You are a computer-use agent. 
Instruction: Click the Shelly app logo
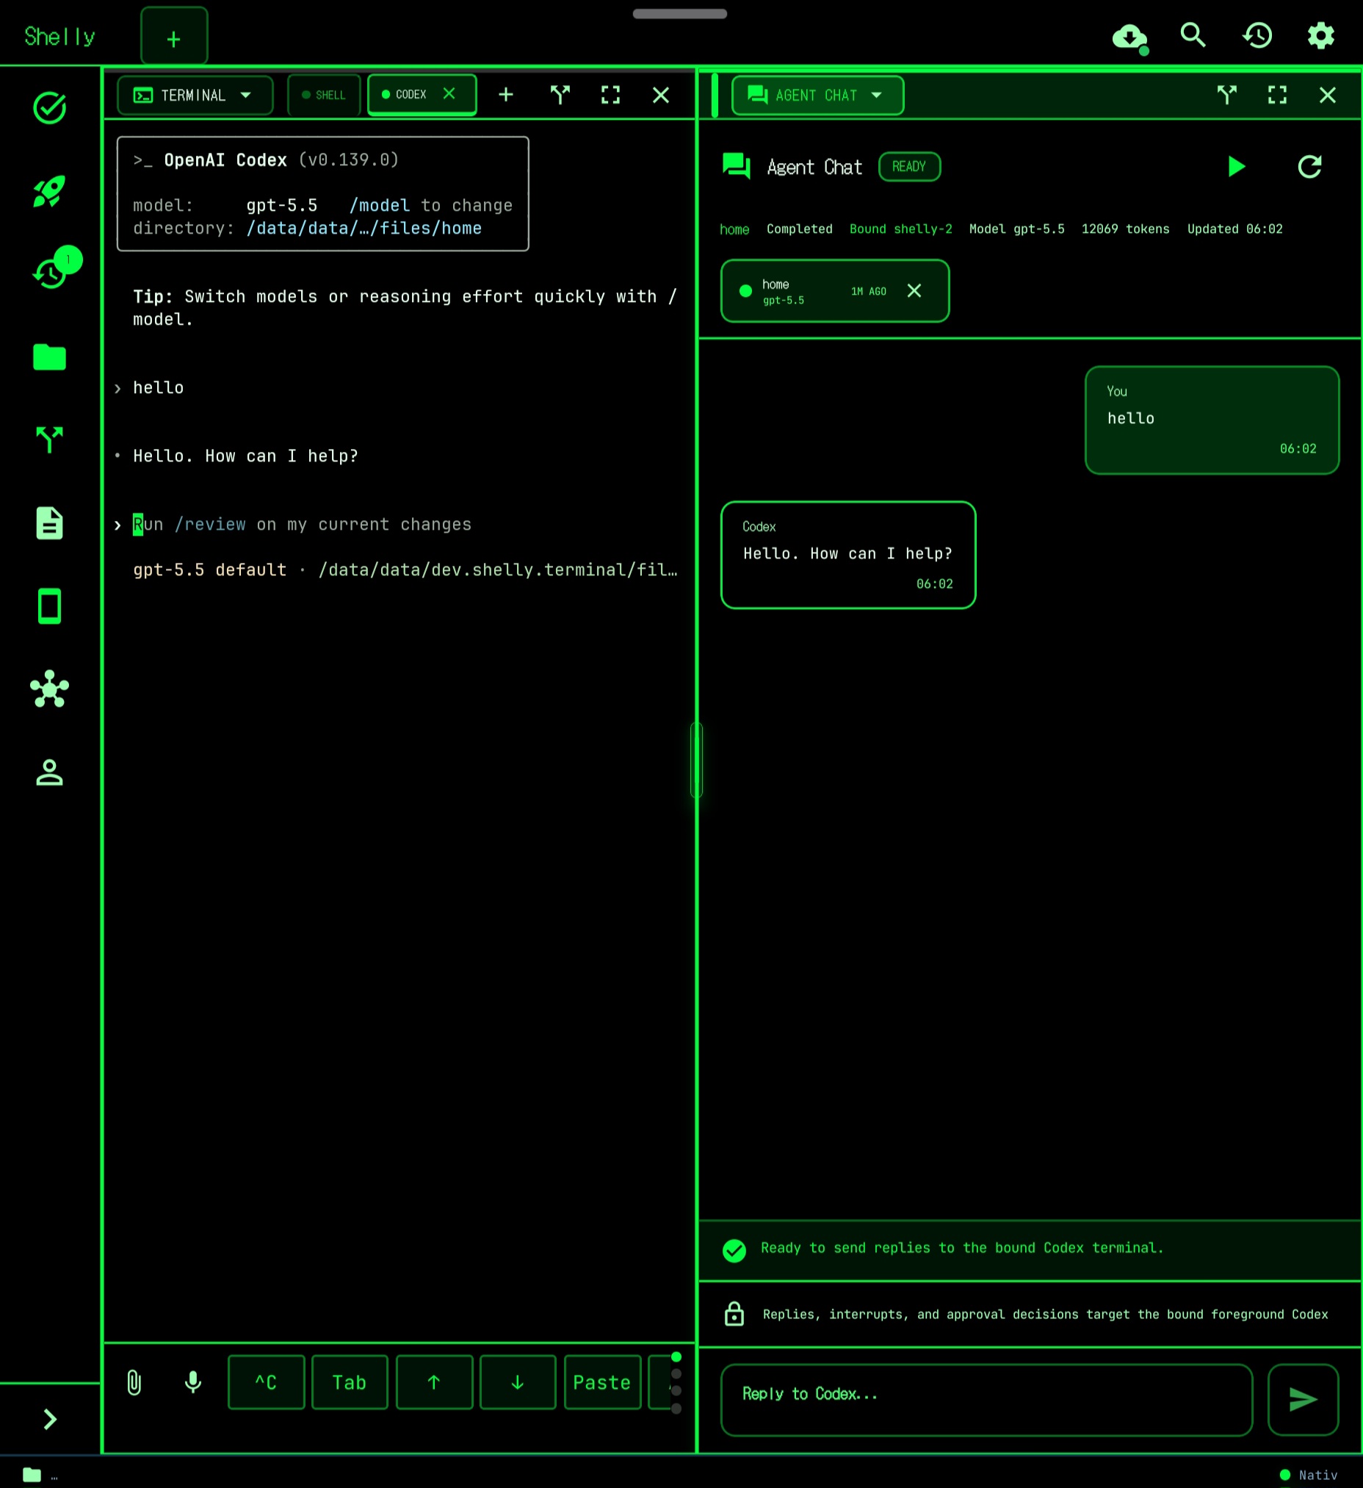59,37
